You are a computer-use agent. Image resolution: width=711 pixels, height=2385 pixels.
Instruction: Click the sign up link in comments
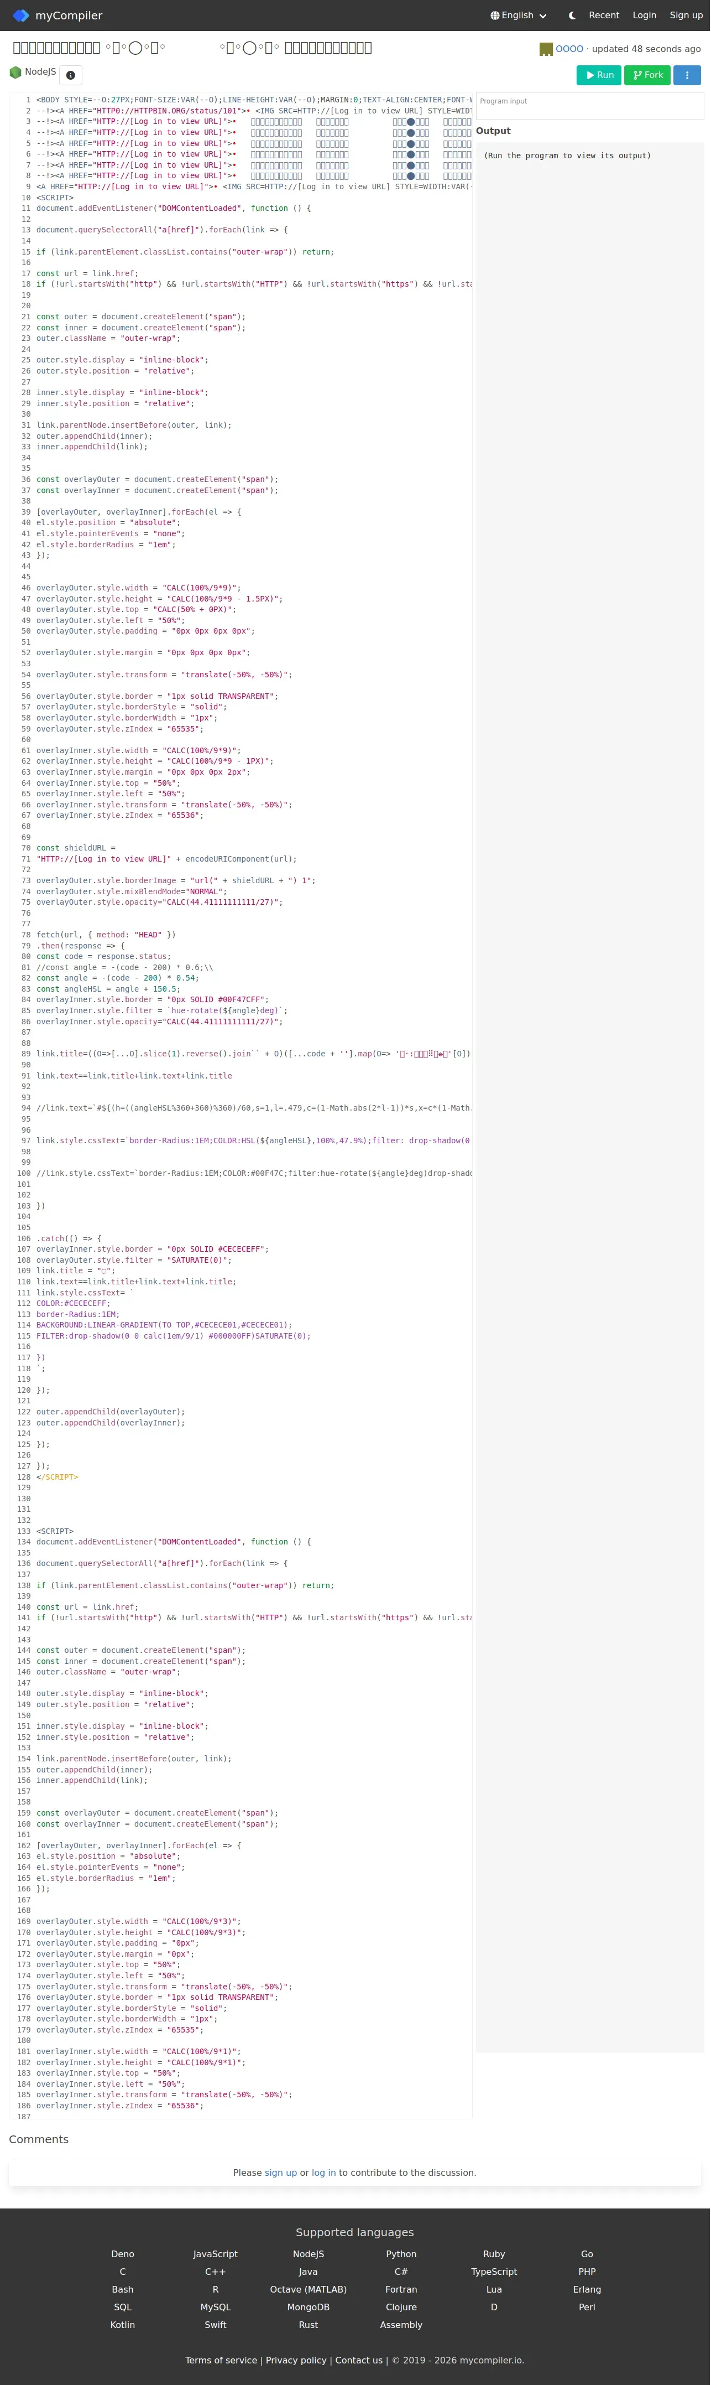(x=281, y=2172)
